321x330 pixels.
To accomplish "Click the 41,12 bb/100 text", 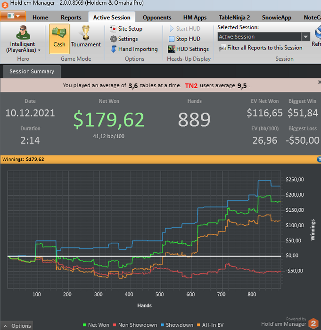I will click(x=108, y=136).
